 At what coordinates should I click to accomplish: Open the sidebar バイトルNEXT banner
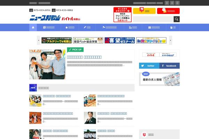(168, 55)
